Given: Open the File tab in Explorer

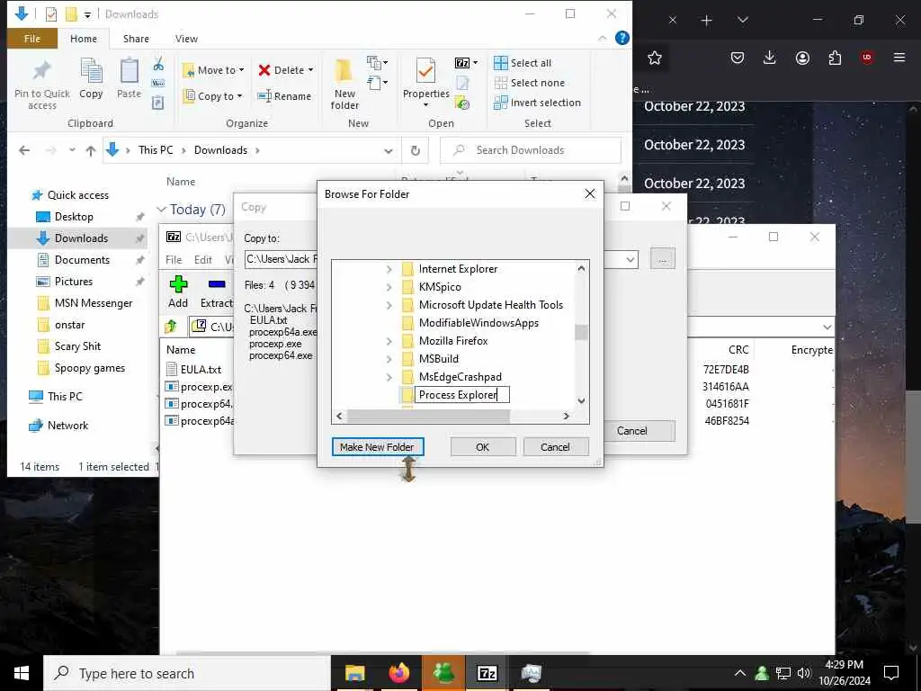Looking at the screenshot, I should tap(32, 39).
